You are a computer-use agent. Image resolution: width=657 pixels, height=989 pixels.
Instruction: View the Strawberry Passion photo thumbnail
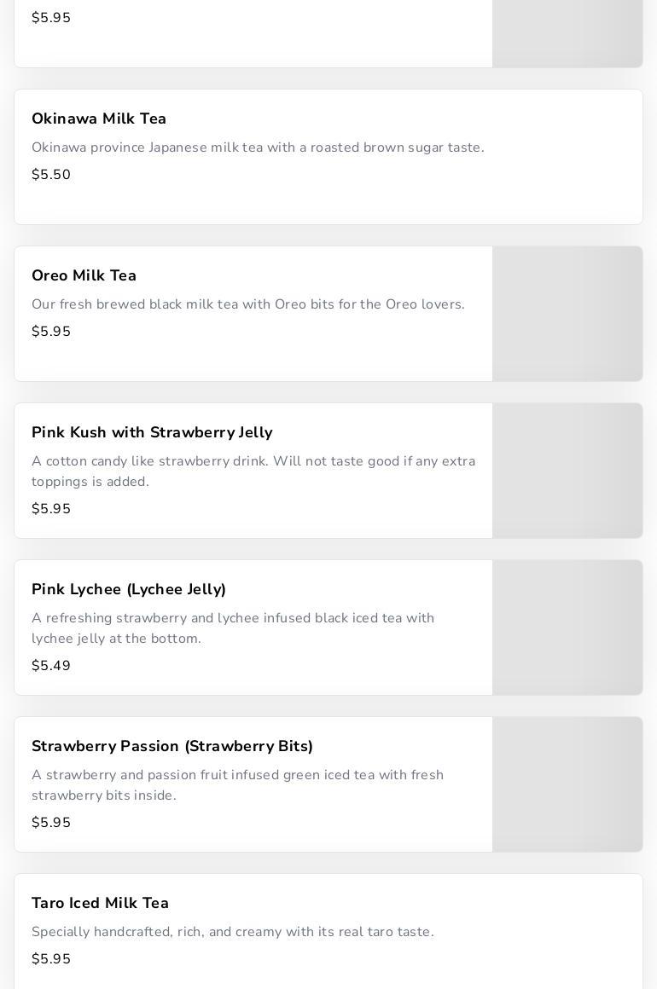[x=567, y=784]
